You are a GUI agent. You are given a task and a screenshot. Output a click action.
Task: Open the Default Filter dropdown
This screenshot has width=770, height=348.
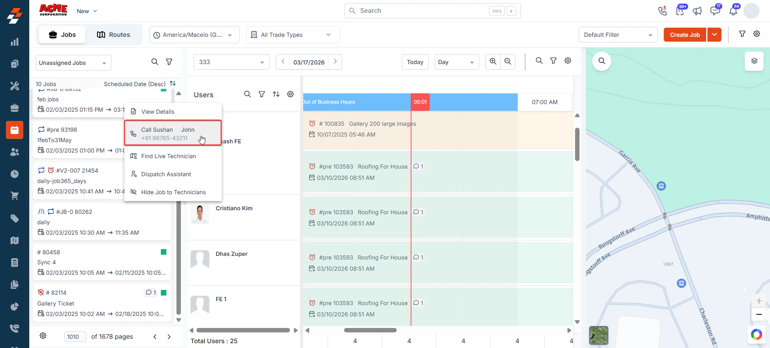[x=618, y=35]
